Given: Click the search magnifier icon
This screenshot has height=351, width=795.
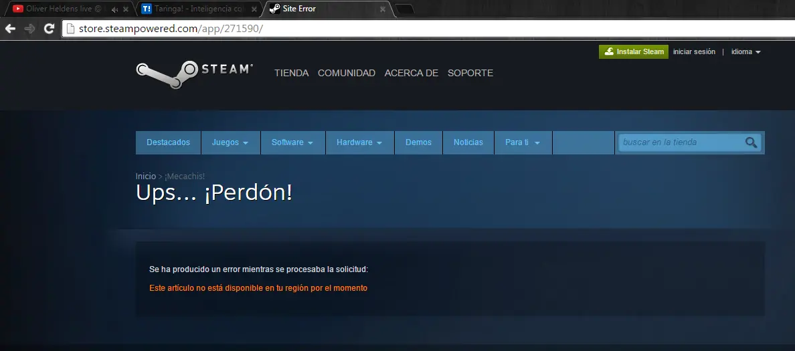Looking at the screenshot, I should tap(751, 142).
